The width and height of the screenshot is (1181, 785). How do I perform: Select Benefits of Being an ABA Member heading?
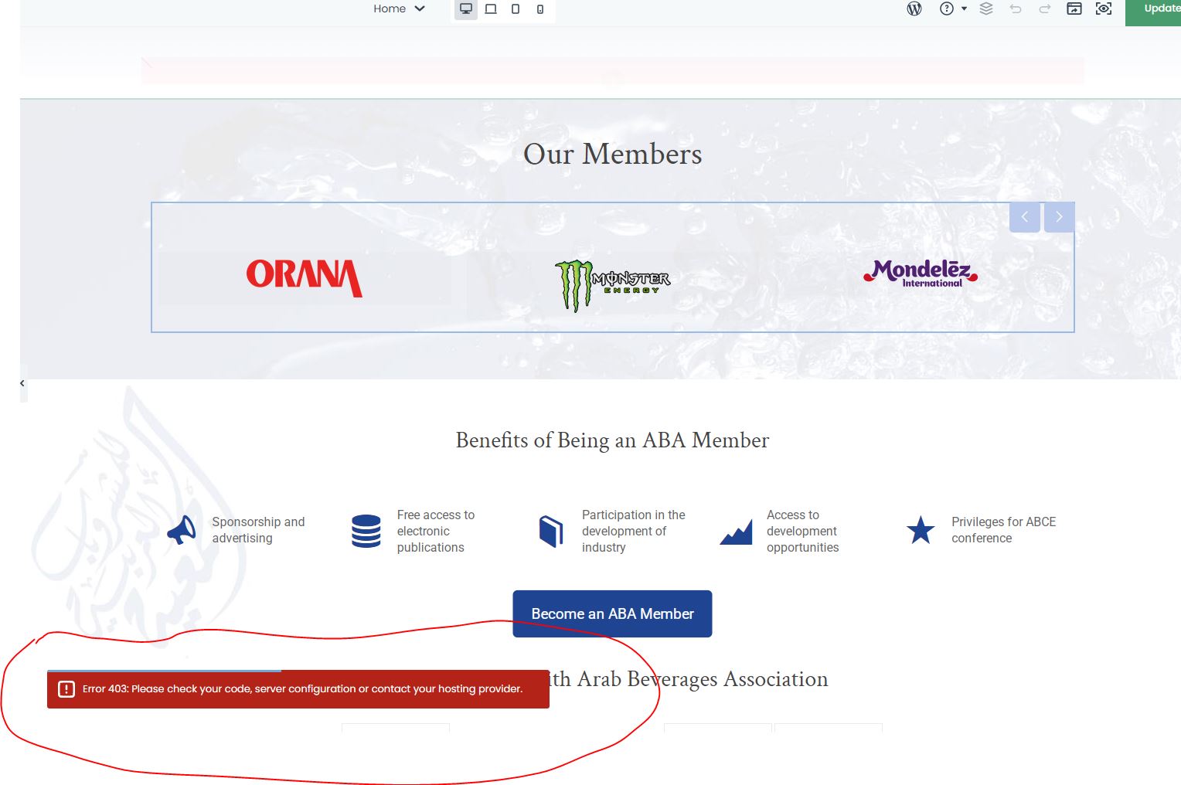(x=612, y=440)
